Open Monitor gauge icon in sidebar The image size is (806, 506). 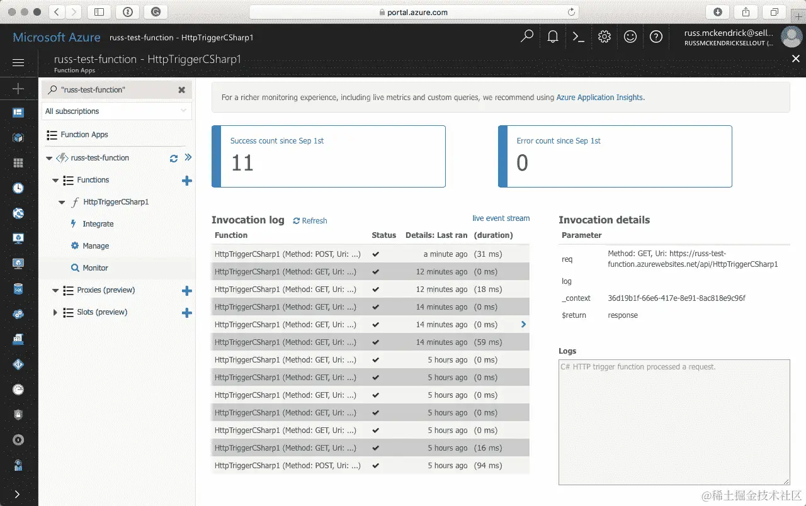pyautogui.click(x=18, y=390)
